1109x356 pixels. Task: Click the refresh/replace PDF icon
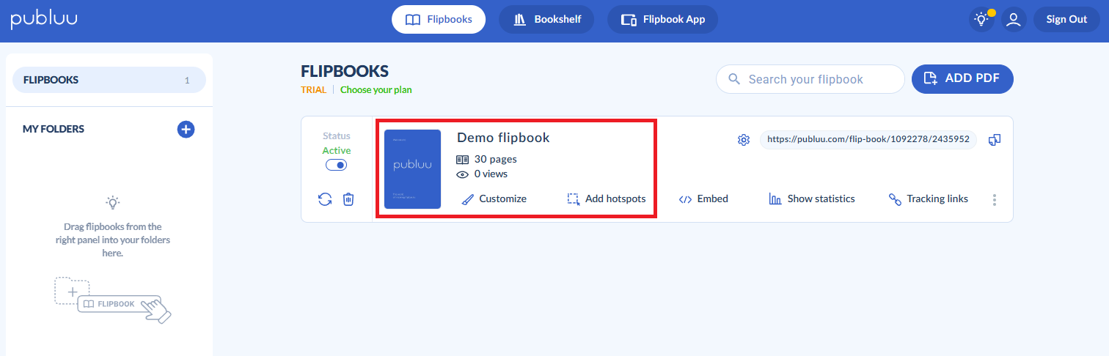(325, 199)
